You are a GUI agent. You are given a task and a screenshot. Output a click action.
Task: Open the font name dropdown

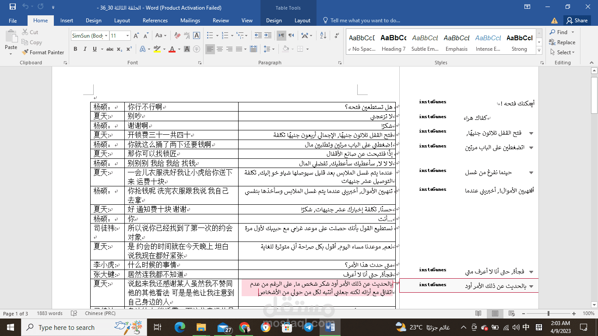(x=106, y=36)
